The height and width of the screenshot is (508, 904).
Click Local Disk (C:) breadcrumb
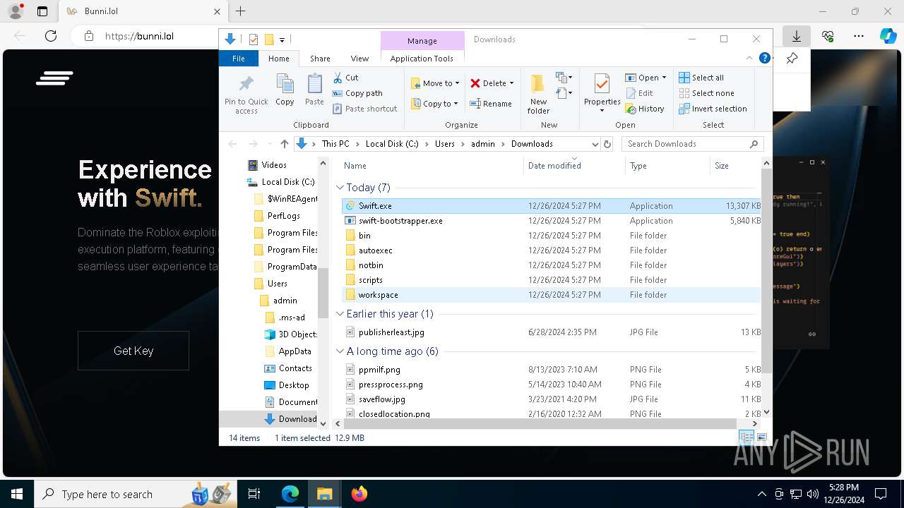click(392, 144)
